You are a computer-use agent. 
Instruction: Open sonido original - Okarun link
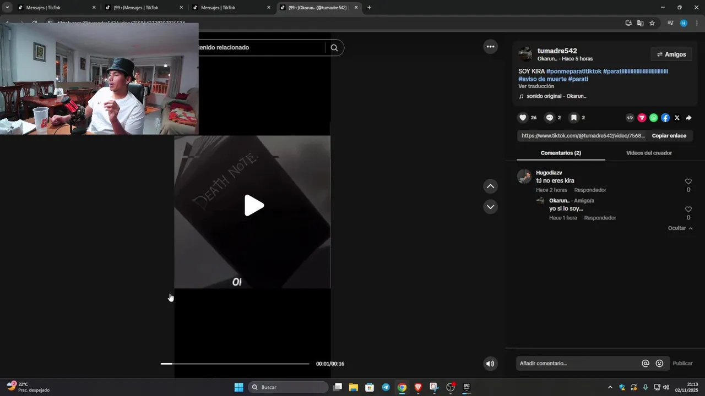(x=556, y=96)
